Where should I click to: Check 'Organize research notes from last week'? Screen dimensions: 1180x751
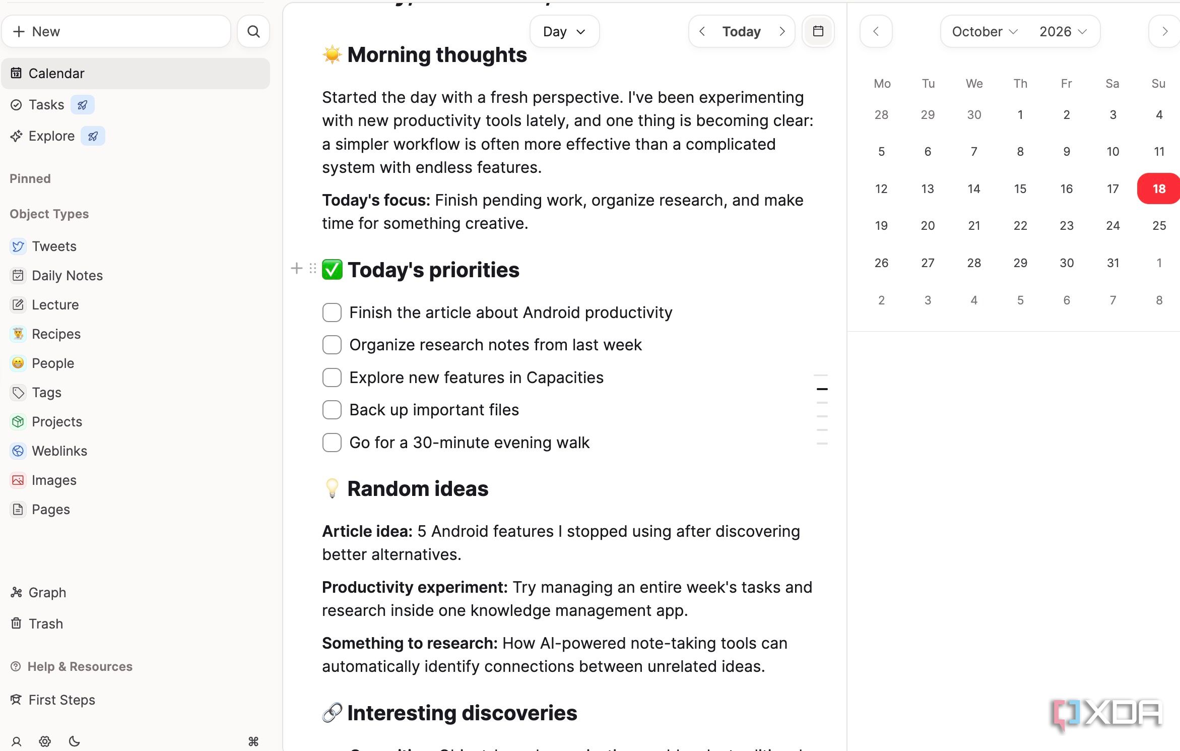coord(332,345)
